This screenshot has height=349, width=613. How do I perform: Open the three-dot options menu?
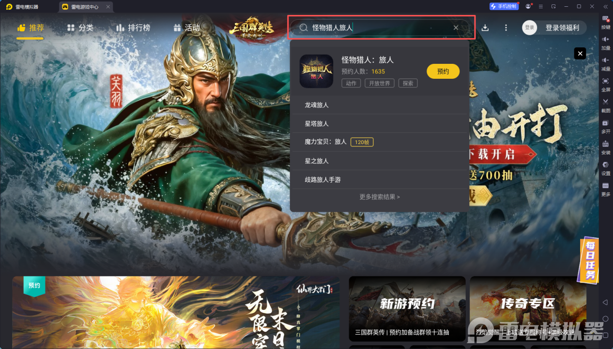click(506, 28)
